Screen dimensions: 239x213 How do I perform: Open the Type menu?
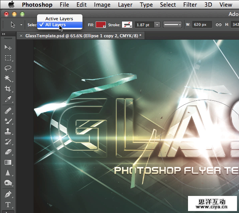tap(146, 5)
